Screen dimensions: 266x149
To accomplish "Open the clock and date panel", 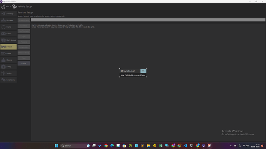I will point(255,146).
